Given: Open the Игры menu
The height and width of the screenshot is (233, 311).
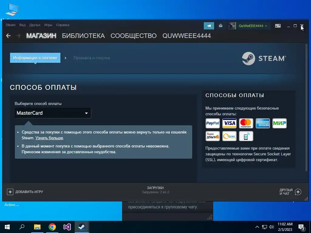Looking at the screenshot, I should click(x=48, y=25).
